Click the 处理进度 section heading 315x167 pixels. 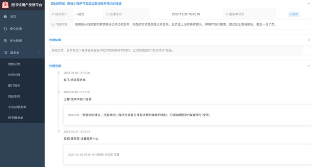[55, 66]
